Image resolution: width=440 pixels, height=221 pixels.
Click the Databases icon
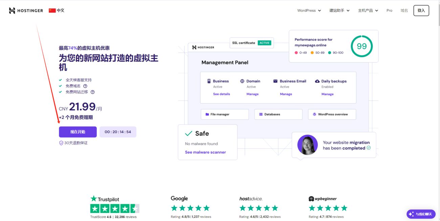(261, 114)
